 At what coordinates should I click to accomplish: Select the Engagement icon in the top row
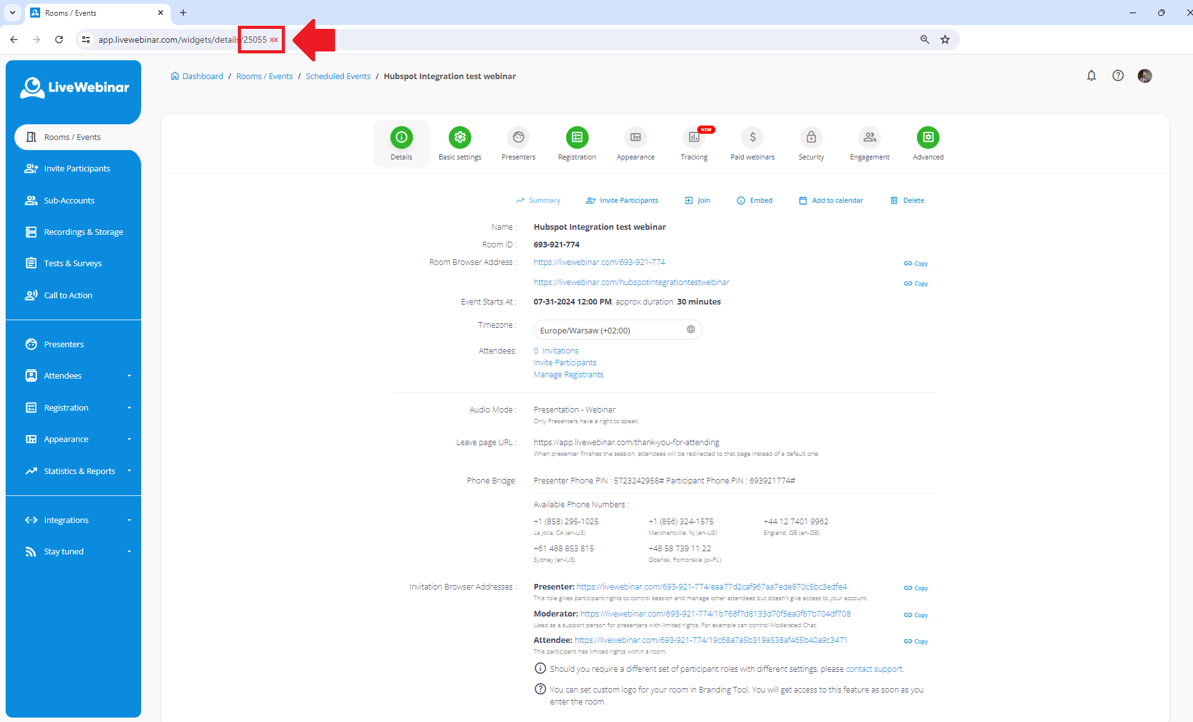(x=869, y=137)
